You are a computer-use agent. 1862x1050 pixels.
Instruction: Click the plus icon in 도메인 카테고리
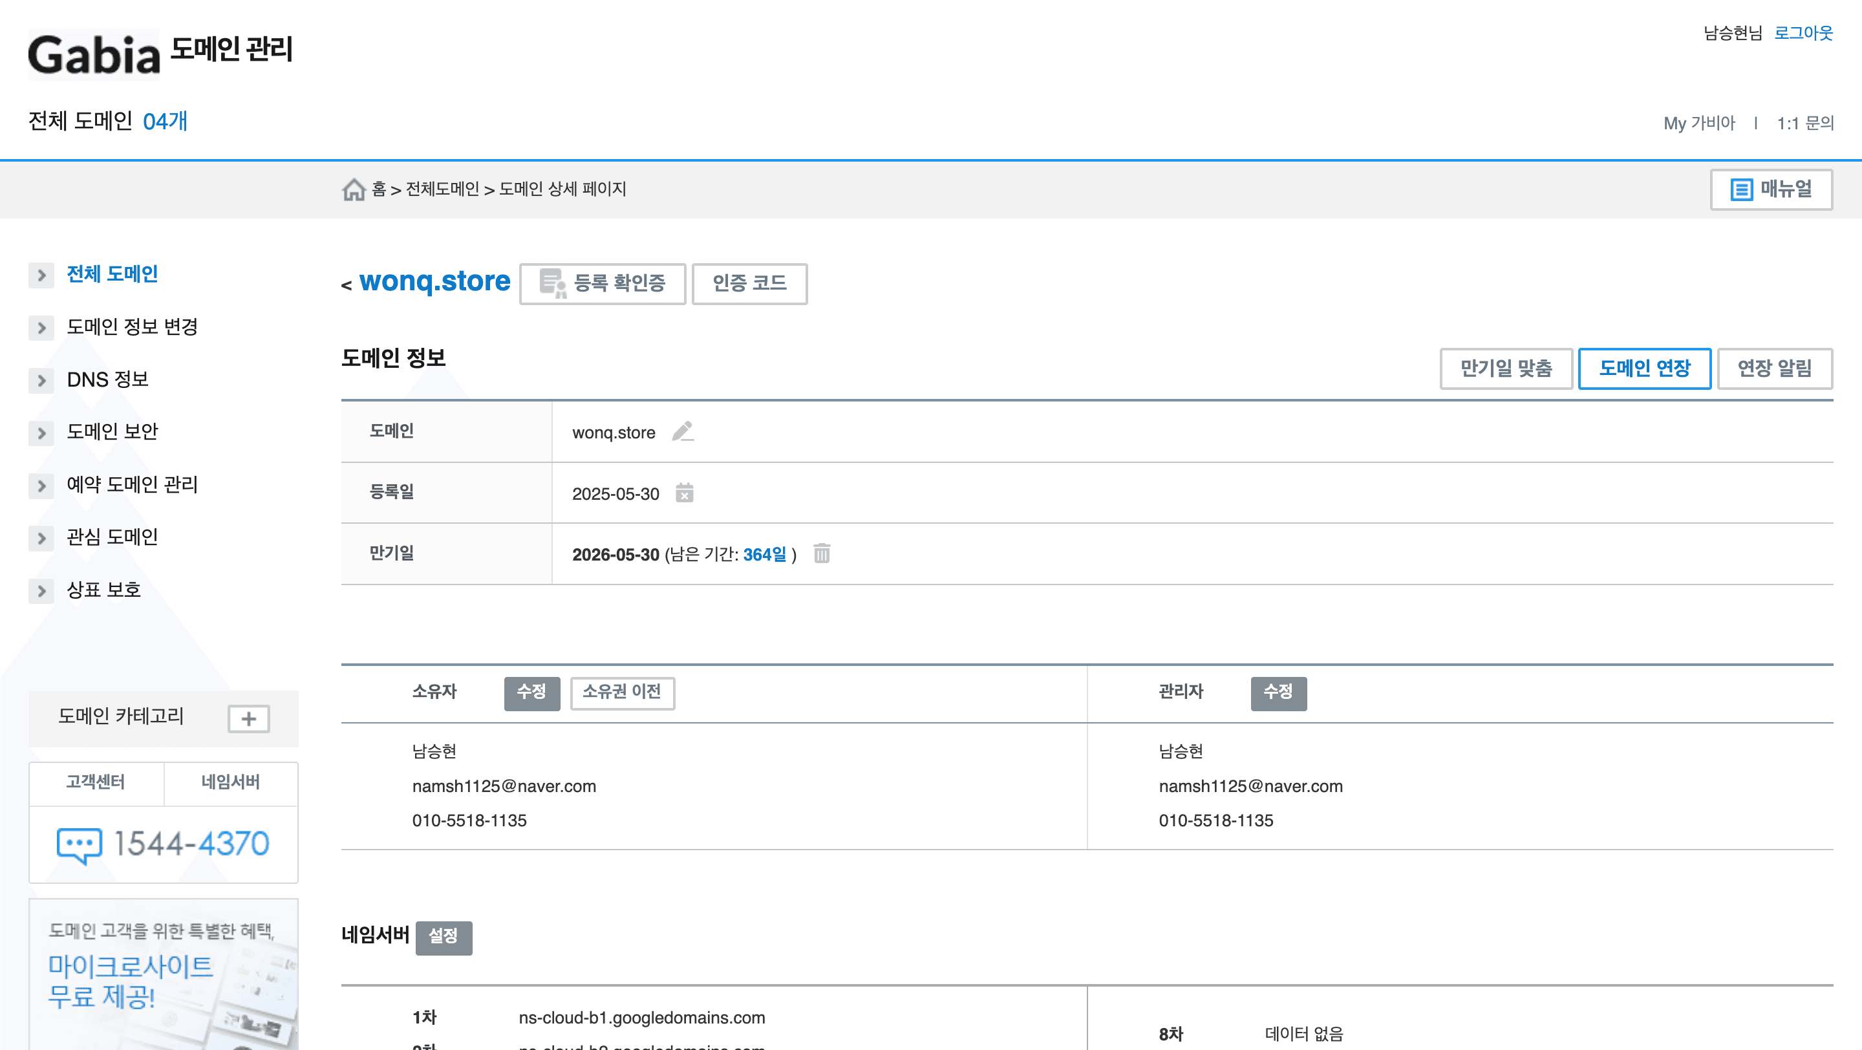coord(249,718)
